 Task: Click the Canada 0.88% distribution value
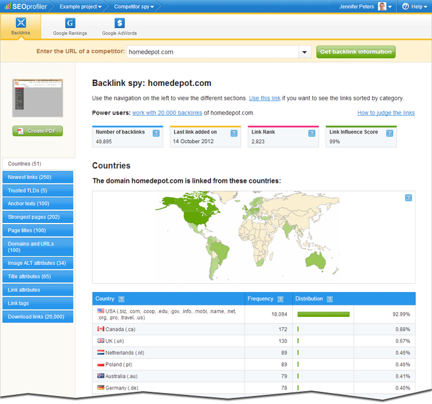pyautogui.click(x=403, y=329)
